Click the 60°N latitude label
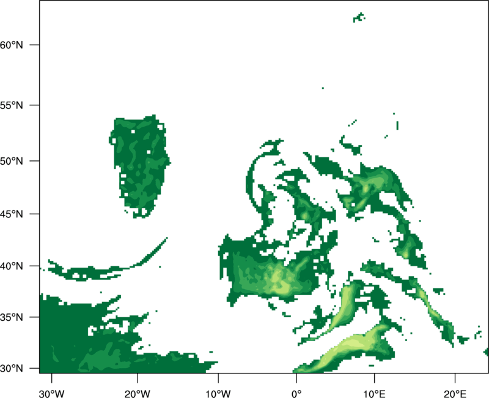The image size is (489, 398). [x=12, y=45]
